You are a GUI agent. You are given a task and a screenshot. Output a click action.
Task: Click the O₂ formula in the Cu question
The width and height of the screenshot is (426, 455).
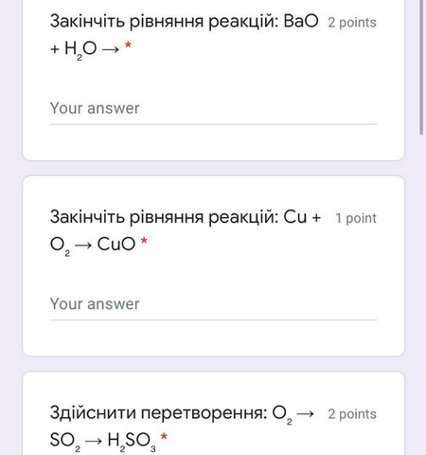click(60, 246)
